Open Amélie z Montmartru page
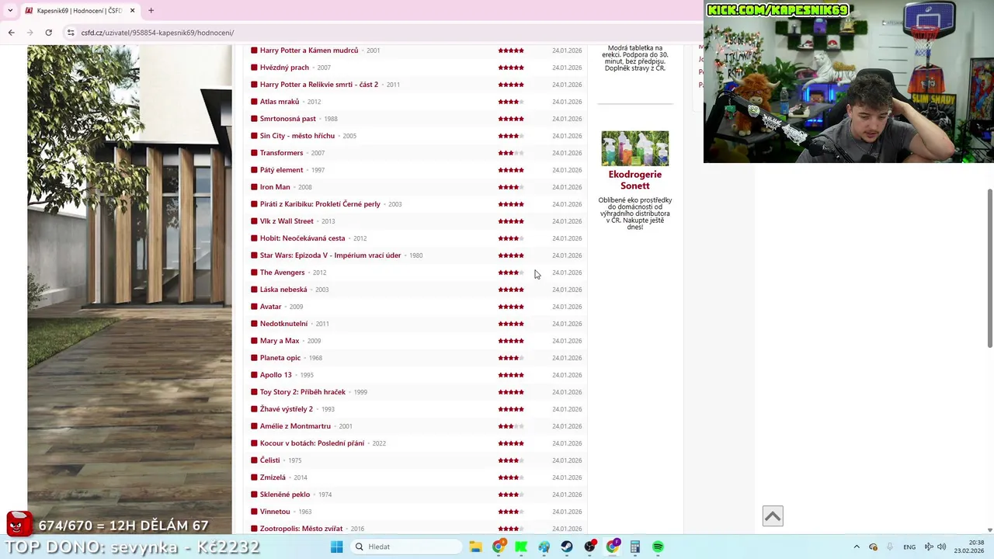Viewport: 994px width, 559px height. [x=295, y=426]
